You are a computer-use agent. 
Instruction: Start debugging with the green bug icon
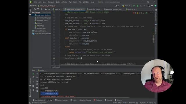tap(137, 6)
